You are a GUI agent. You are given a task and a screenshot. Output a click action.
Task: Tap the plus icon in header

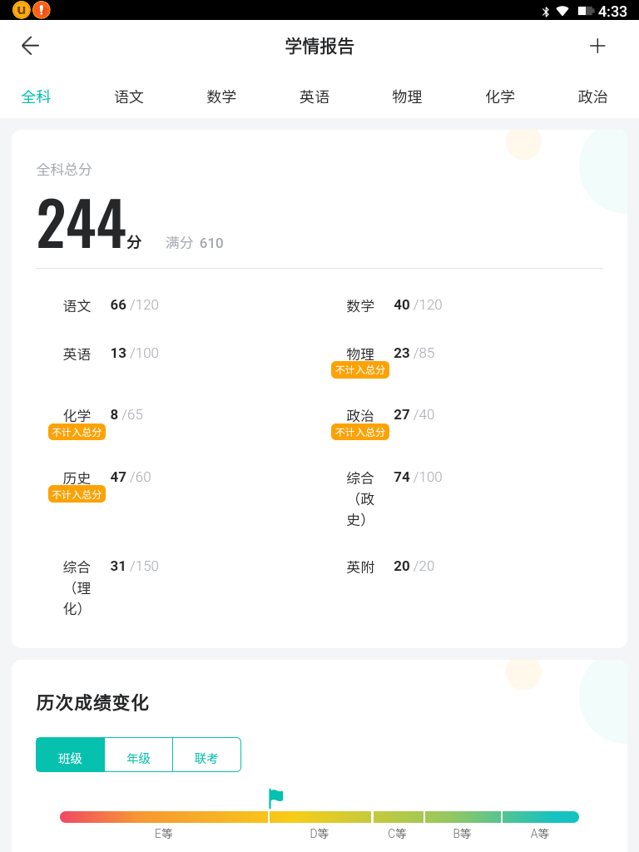[x=597, y=46]
